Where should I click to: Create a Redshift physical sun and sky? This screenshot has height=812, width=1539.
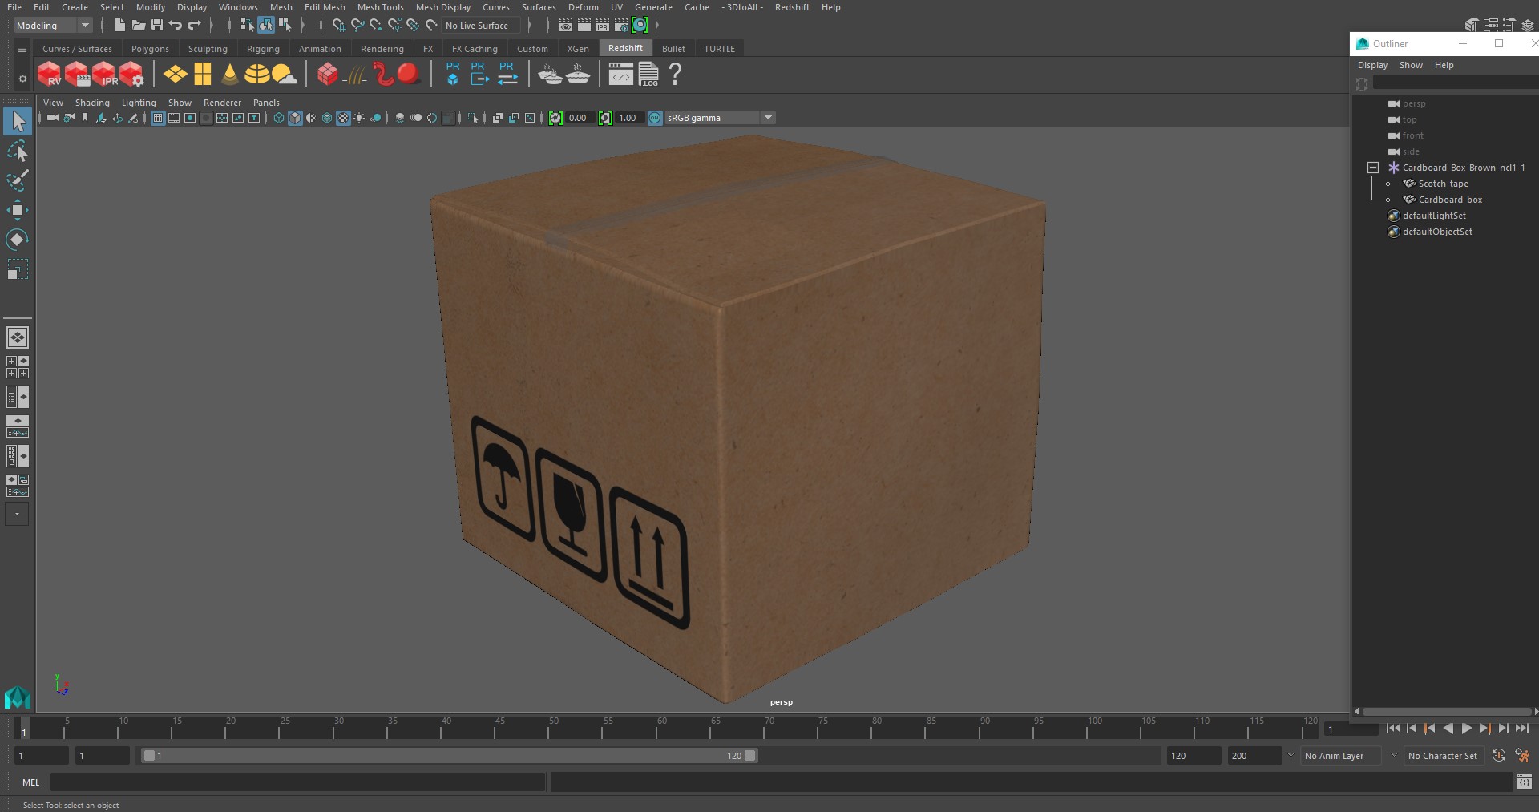[284, 75]
